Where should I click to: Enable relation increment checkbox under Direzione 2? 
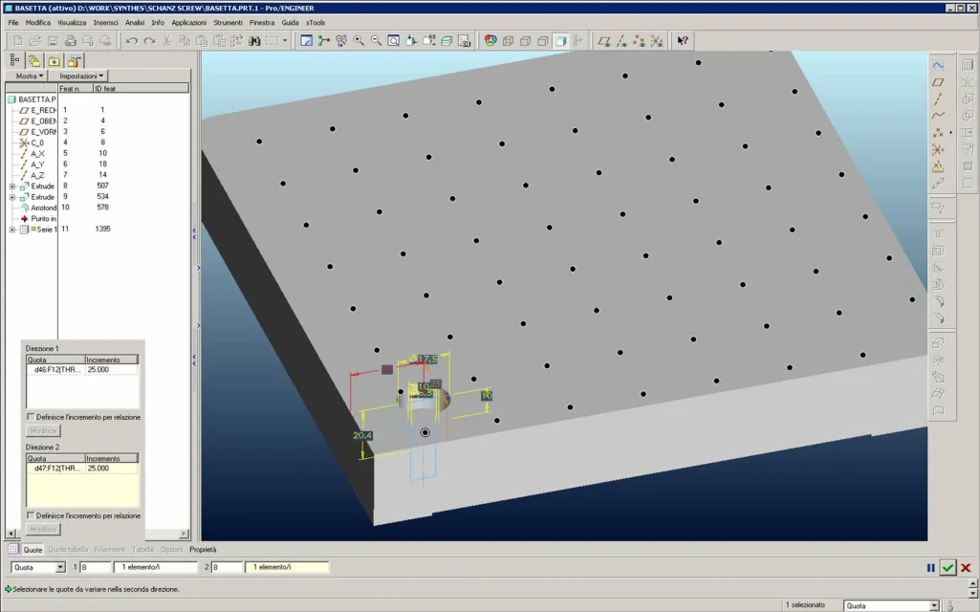point(31,515)
